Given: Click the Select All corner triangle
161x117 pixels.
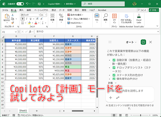Looking at the screenshot, I should coord(3,37).
